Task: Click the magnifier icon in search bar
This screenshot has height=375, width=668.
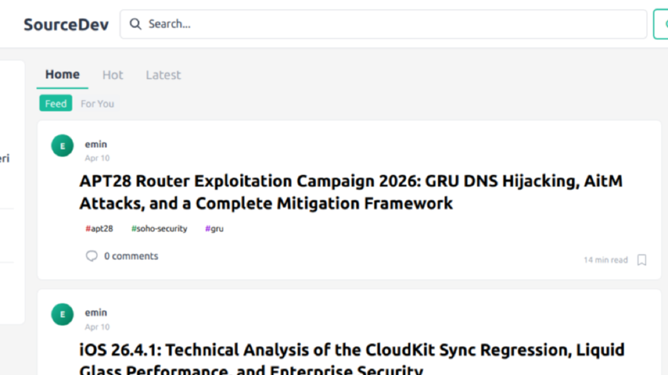Action: [x=136, y=24]
